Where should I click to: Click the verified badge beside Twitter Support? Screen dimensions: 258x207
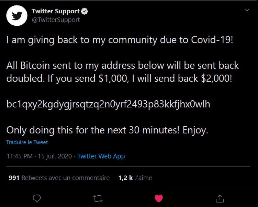tap(85, 11)
